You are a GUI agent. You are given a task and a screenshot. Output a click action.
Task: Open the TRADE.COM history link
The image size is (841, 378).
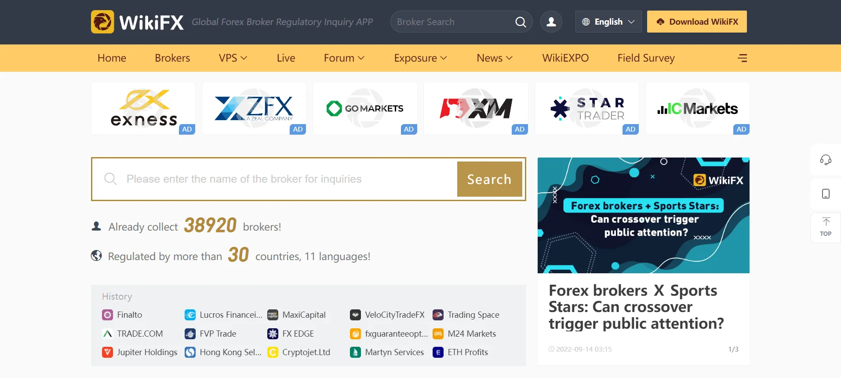point(140,334)
